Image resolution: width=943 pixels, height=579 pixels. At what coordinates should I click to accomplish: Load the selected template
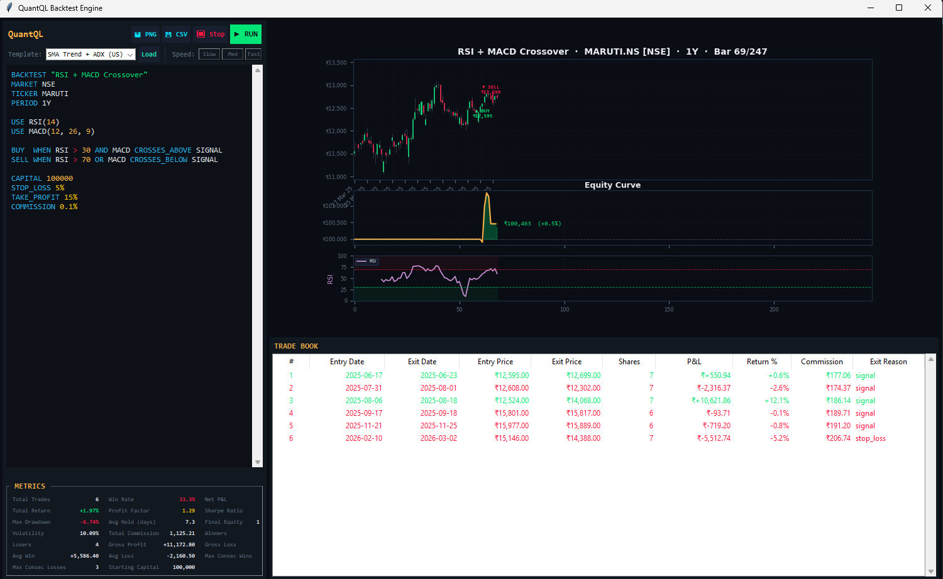coord(149,54)
